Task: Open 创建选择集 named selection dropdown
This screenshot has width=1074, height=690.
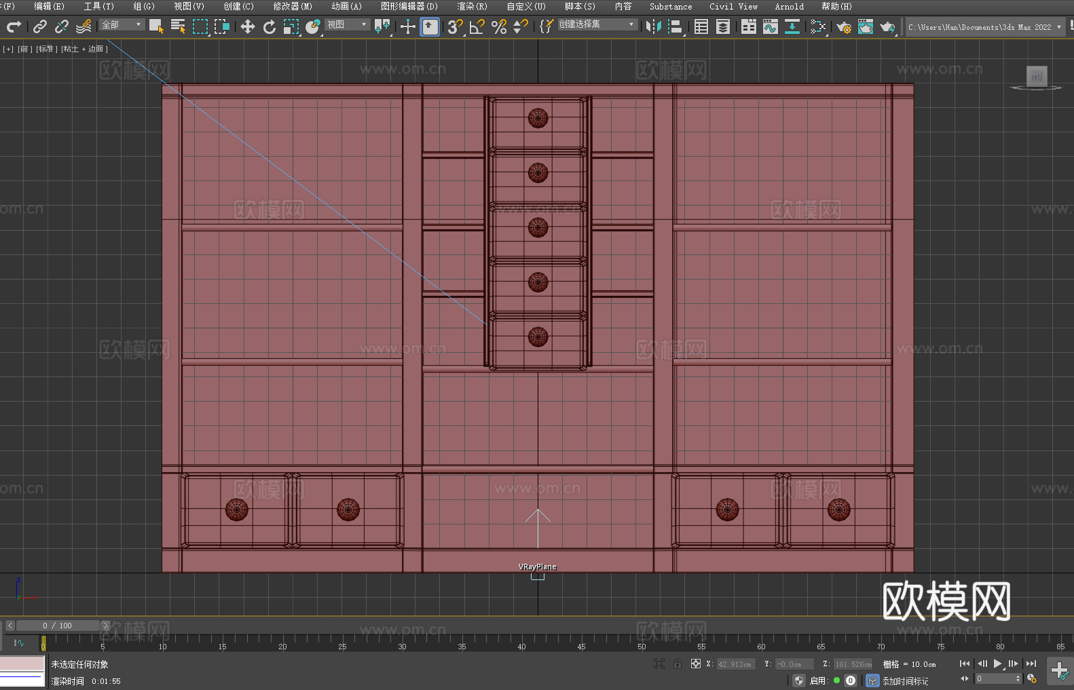Action: [597, 24]
